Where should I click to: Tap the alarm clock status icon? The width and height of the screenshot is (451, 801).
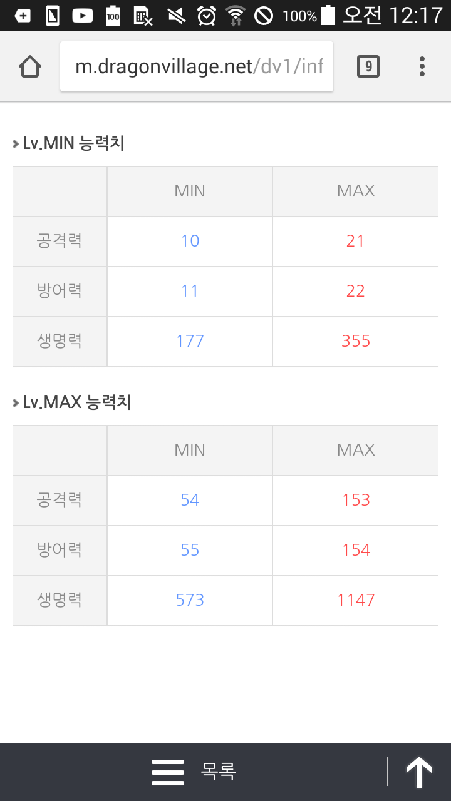(206, 16)
